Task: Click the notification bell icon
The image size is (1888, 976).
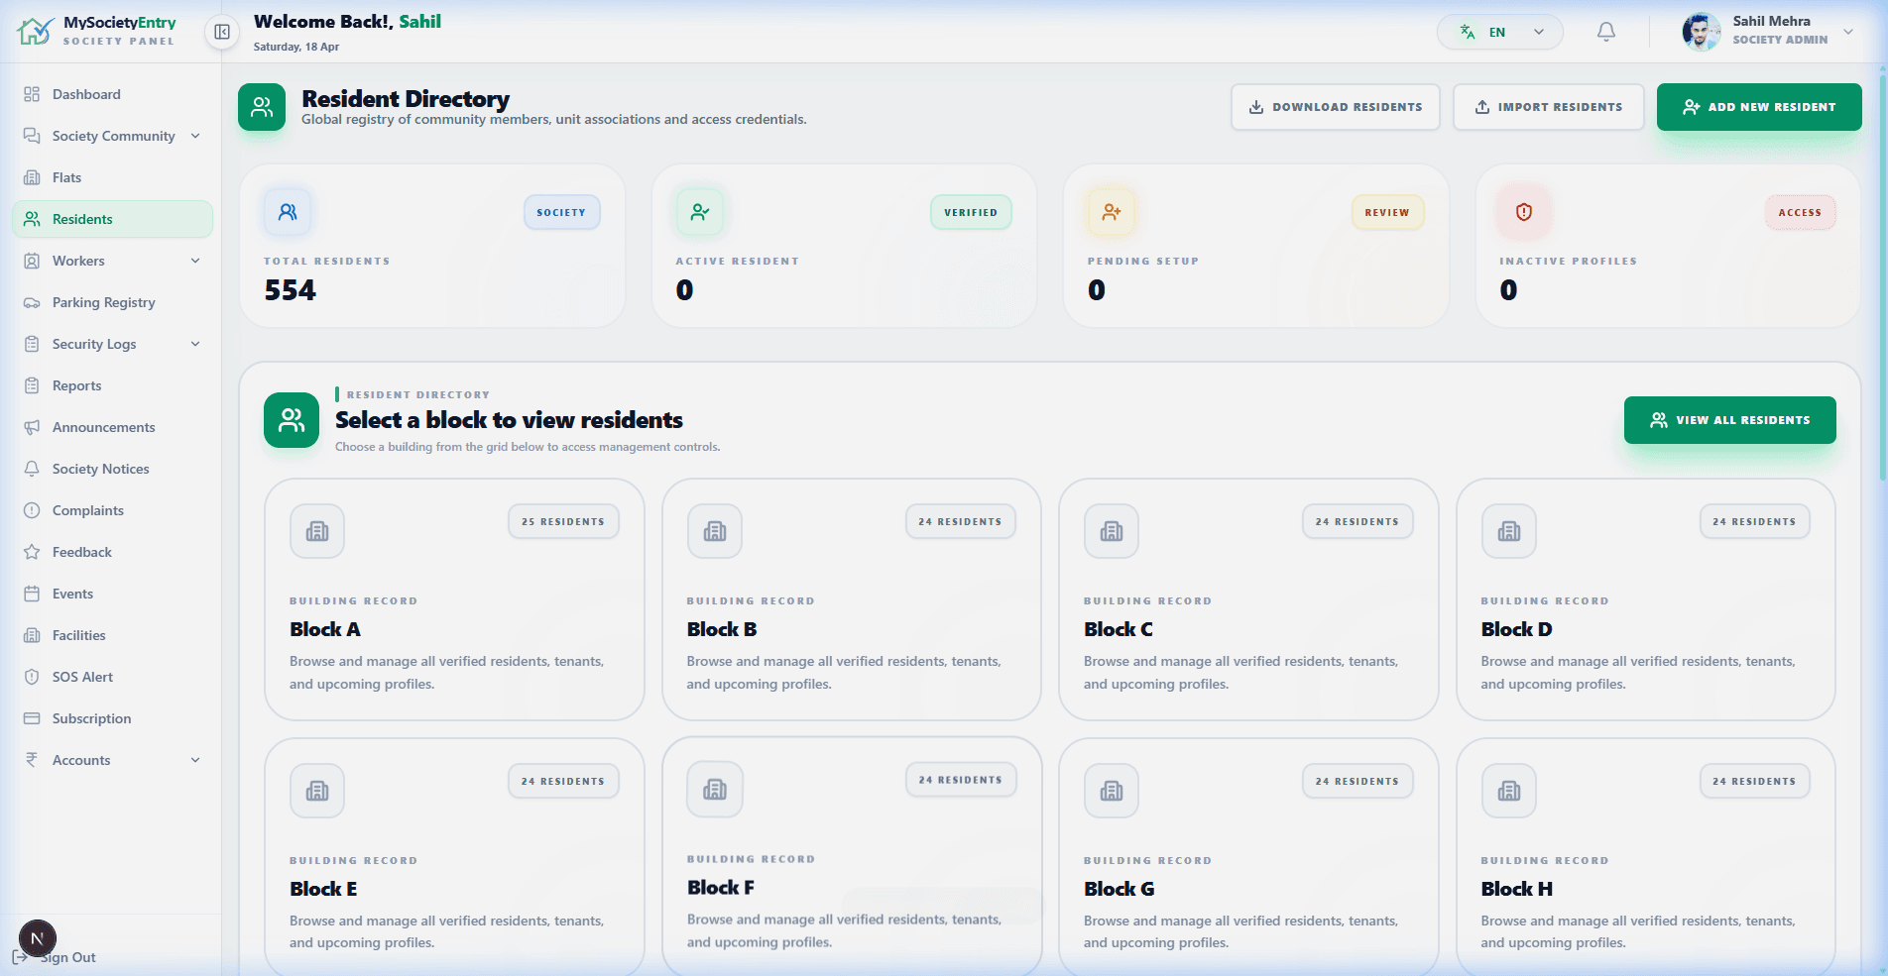Action: point(1605,32)
